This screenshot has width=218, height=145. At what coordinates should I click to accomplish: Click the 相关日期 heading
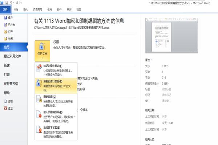coord(150,110)
